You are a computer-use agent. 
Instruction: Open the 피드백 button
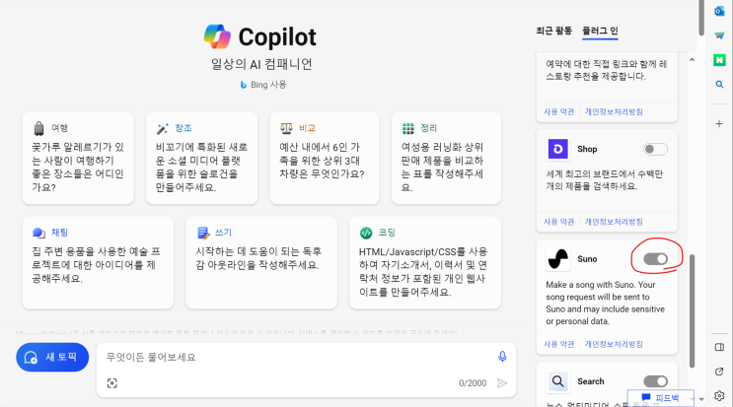(x=661, y=398)
